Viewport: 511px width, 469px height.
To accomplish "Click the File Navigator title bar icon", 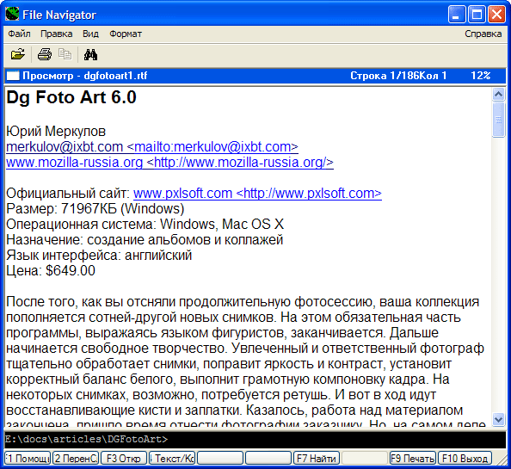I will click(x=12, y=14).
